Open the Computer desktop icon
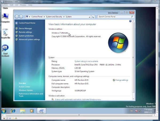Screen dimensions: 160x121 pos(5,18)
